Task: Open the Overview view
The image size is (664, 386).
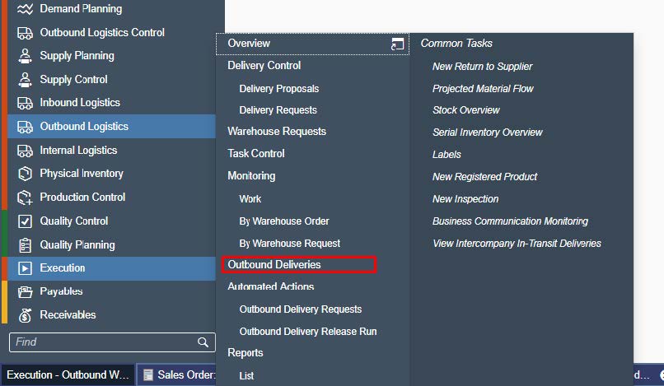Action: [x=312, y=44]
